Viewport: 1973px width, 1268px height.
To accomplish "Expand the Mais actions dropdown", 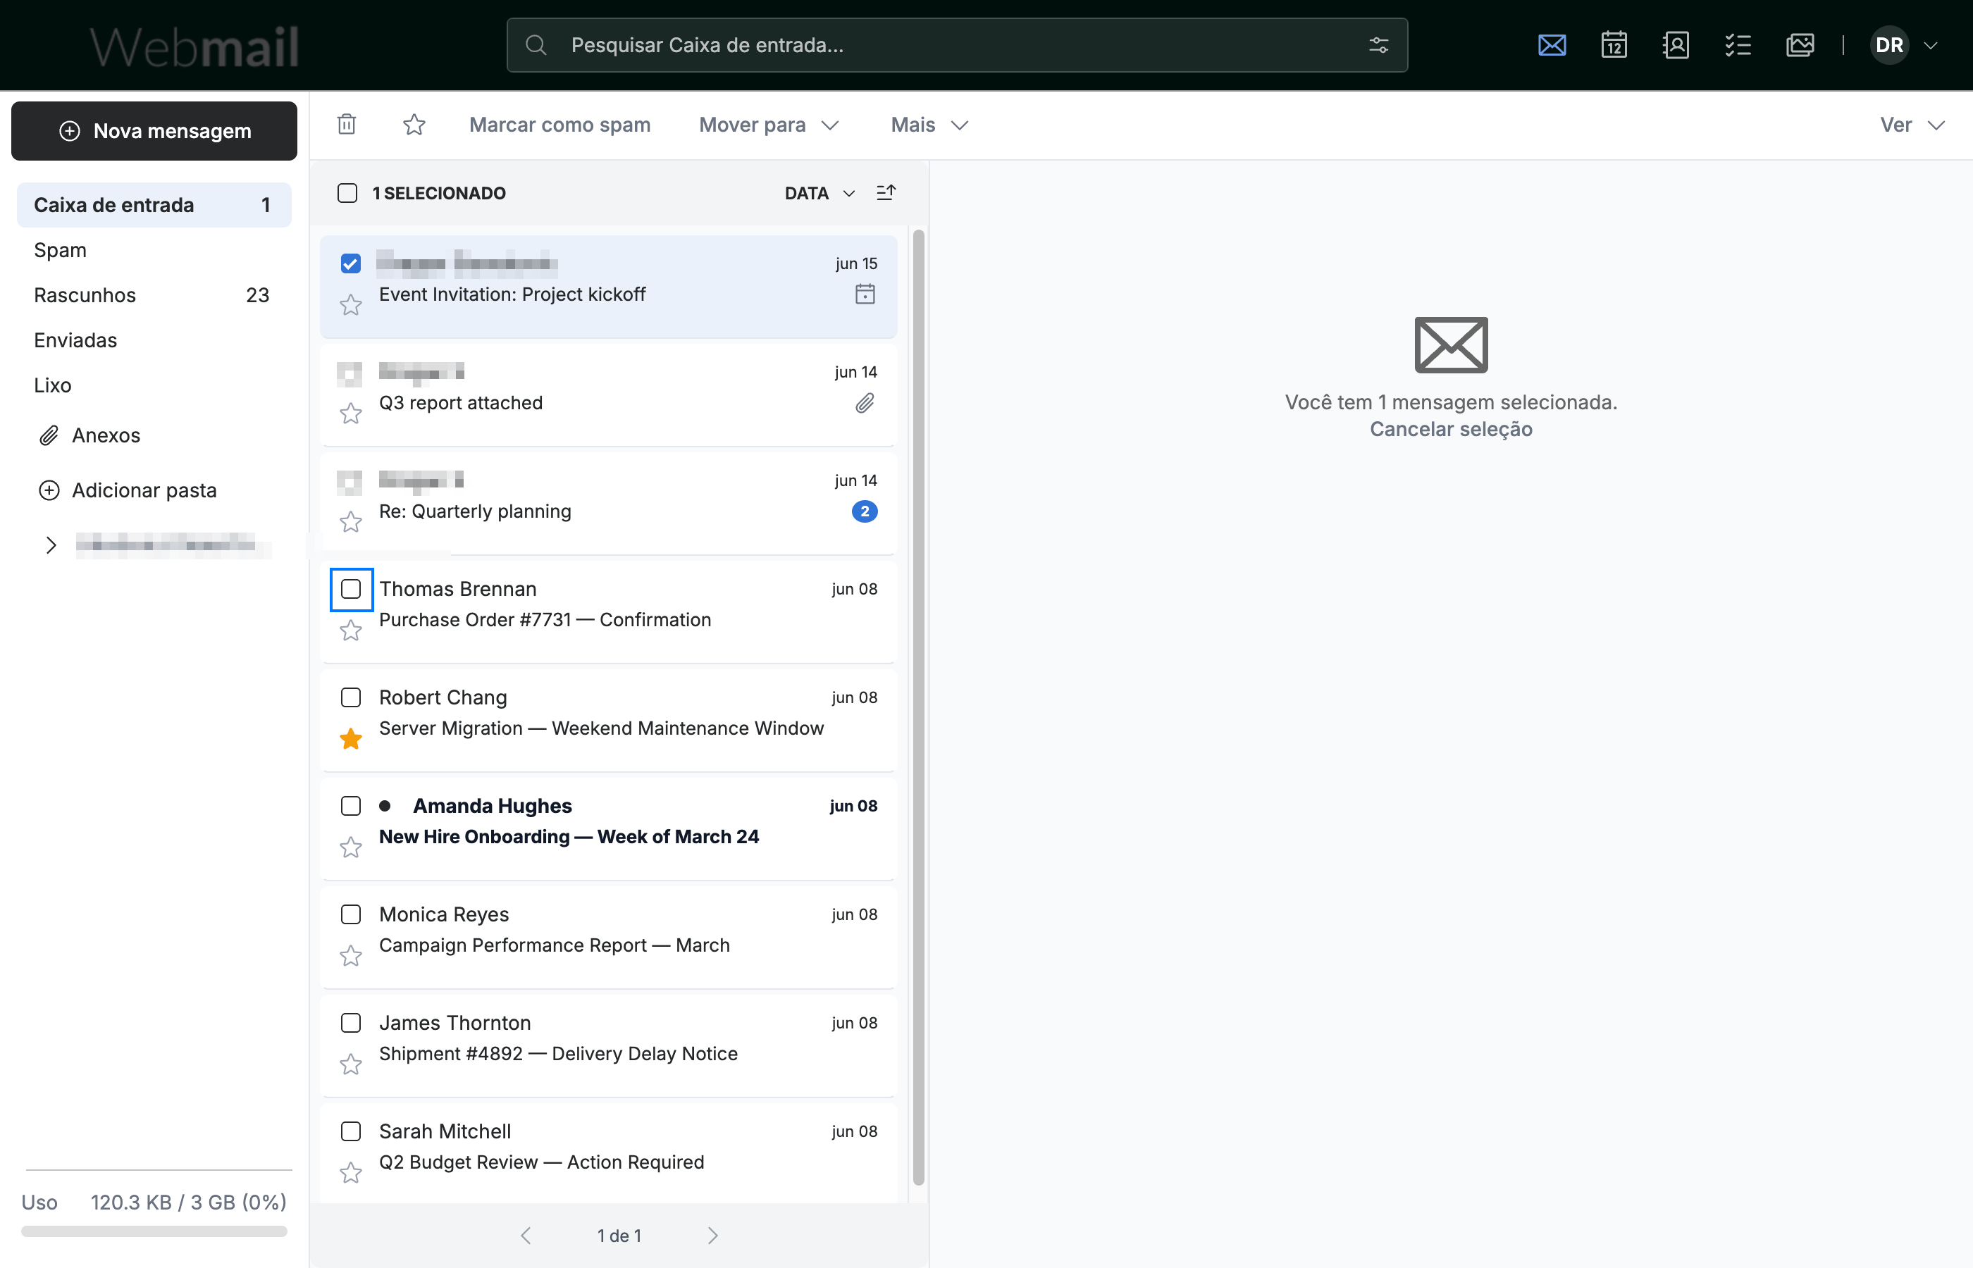I will click(929, 124).
